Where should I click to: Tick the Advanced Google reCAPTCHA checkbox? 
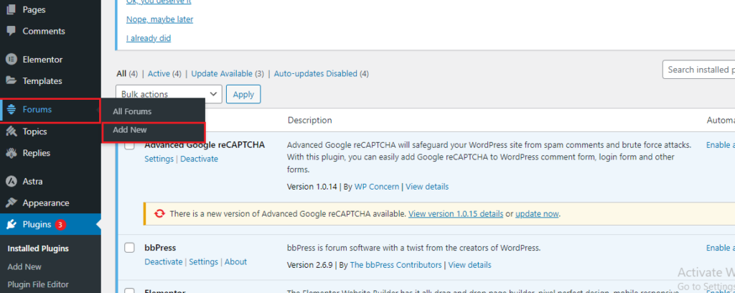tap(129, 145)
